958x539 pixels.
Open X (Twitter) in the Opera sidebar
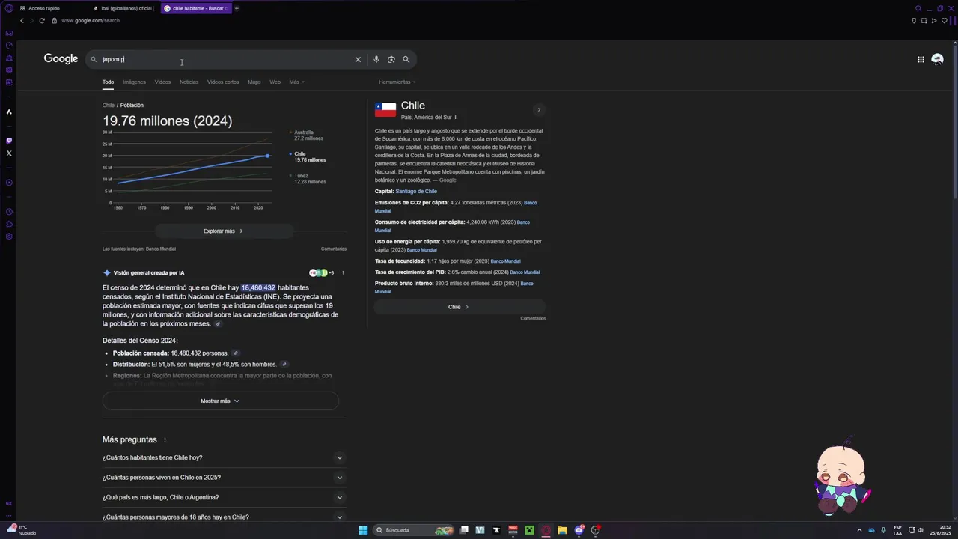9,153
